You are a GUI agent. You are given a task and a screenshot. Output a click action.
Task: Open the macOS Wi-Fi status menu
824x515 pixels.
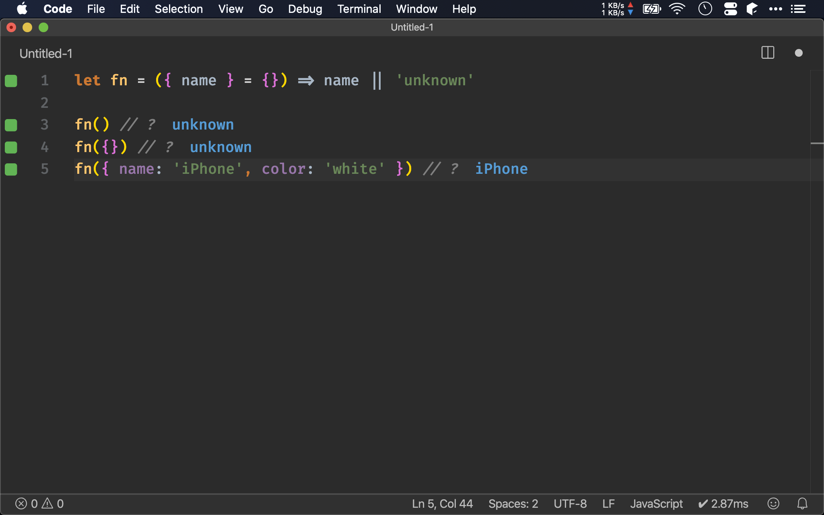click(677, 9)
